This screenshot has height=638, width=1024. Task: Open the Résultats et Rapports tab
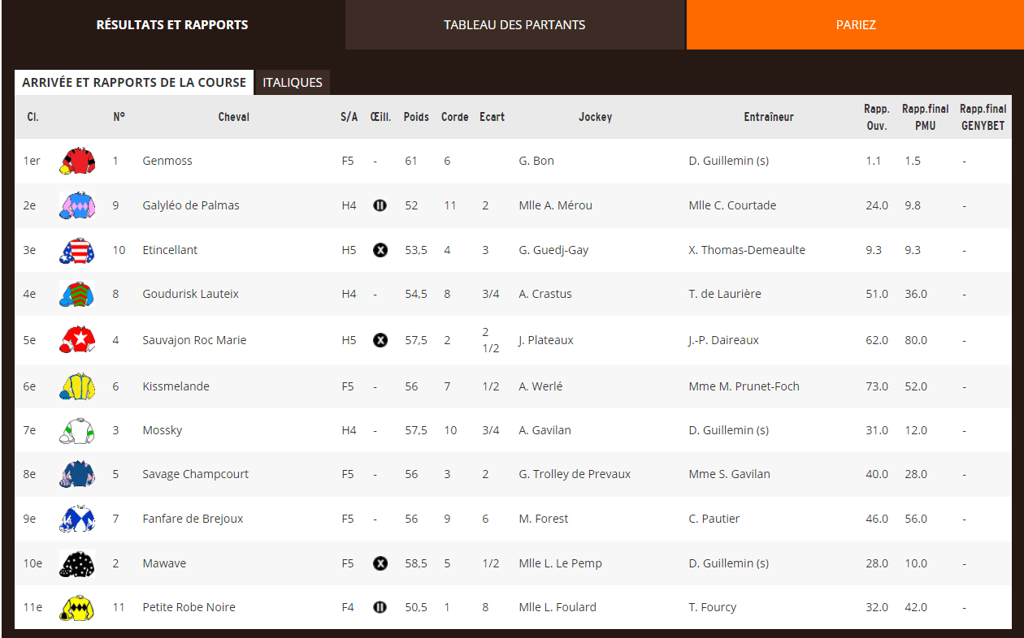(172, 24)
